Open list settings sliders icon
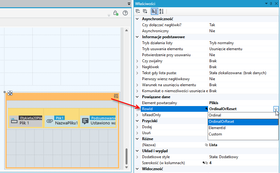This screenshot has height=173, width=280. (116, 96)
